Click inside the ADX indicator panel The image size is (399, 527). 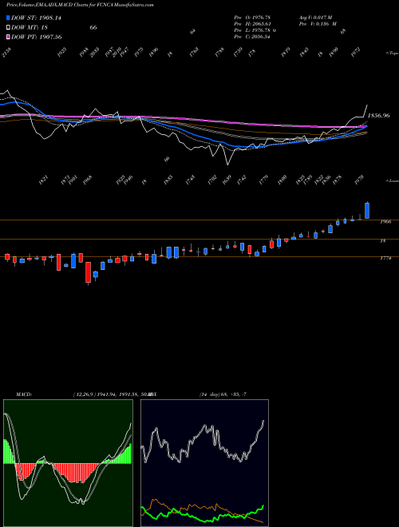pos(204,463)
